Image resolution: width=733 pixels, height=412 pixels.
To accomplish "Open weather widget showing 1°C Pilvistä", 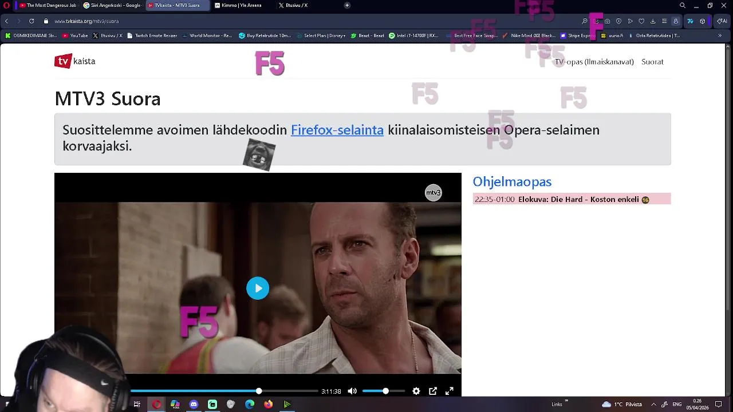I will [621, 405].
